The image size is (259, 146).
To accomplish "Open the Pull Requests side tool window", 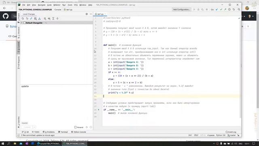I will coord(19,62).
